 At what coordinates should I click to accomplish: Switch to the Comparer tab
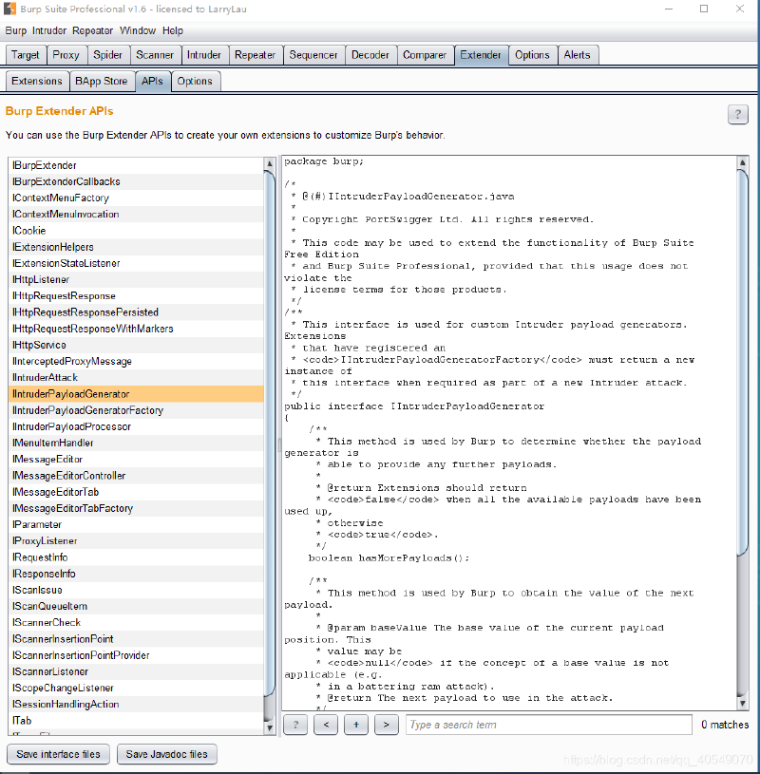425,55
